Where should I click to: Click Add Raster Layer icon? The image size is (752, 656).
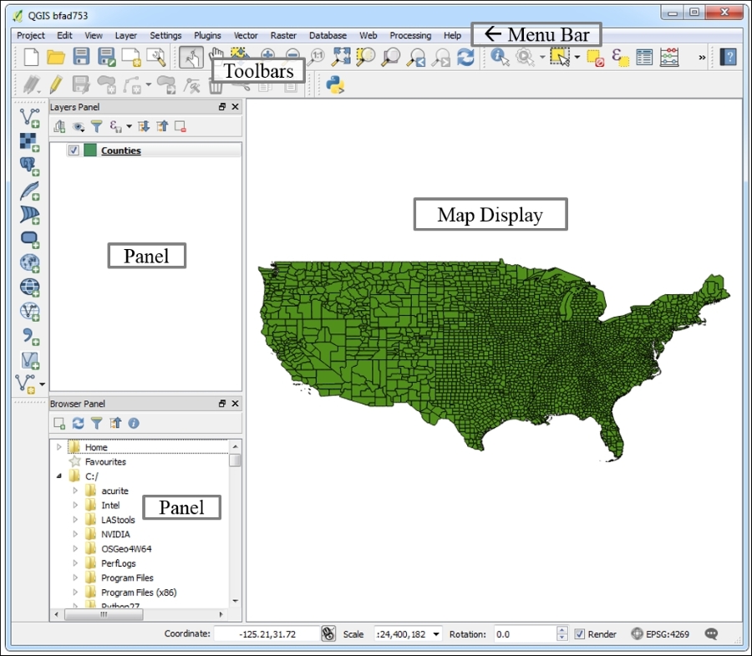click(29, 142)
